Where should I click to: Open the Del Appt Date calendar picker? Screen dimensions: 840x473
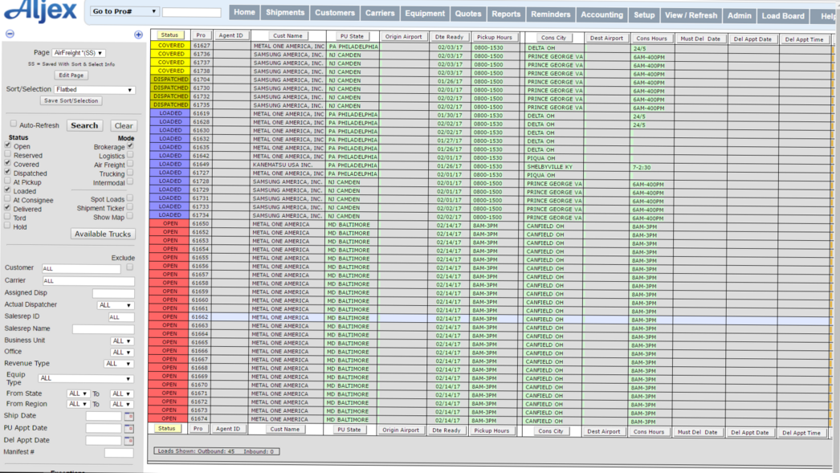click(128, 441)
